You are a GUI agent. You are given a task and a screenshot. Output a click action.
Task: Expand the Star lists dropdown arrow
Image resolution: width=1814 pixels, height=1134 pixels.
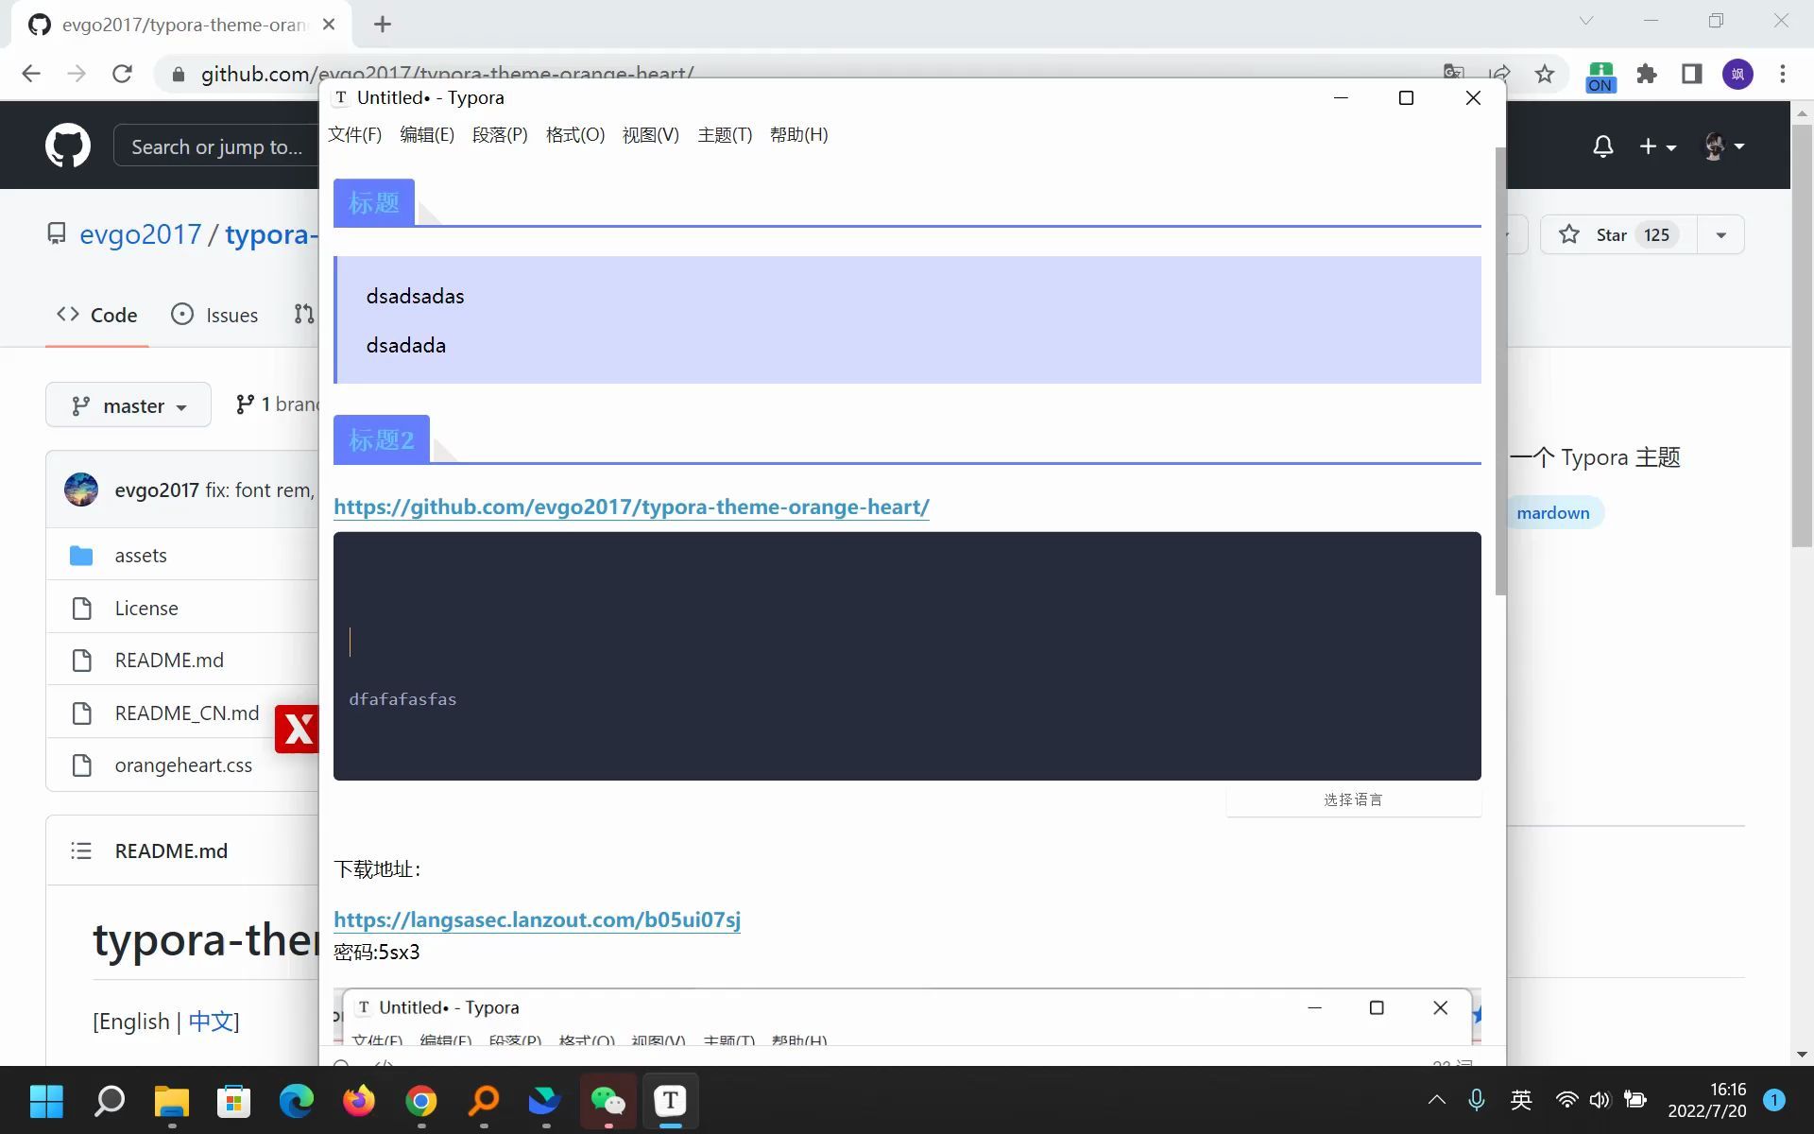[1721, 234]
